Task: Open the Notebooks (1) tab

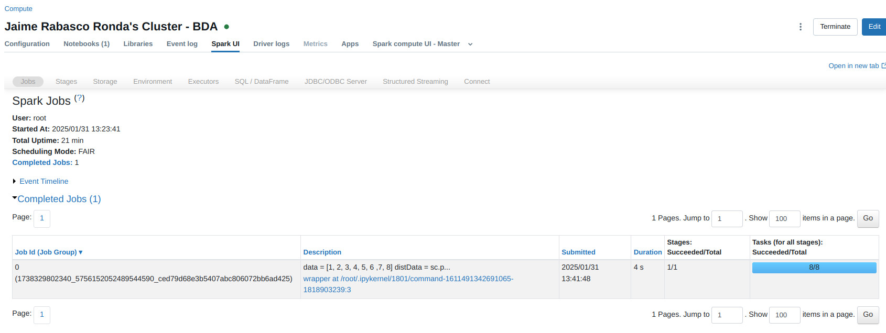Action: point(87,44)
